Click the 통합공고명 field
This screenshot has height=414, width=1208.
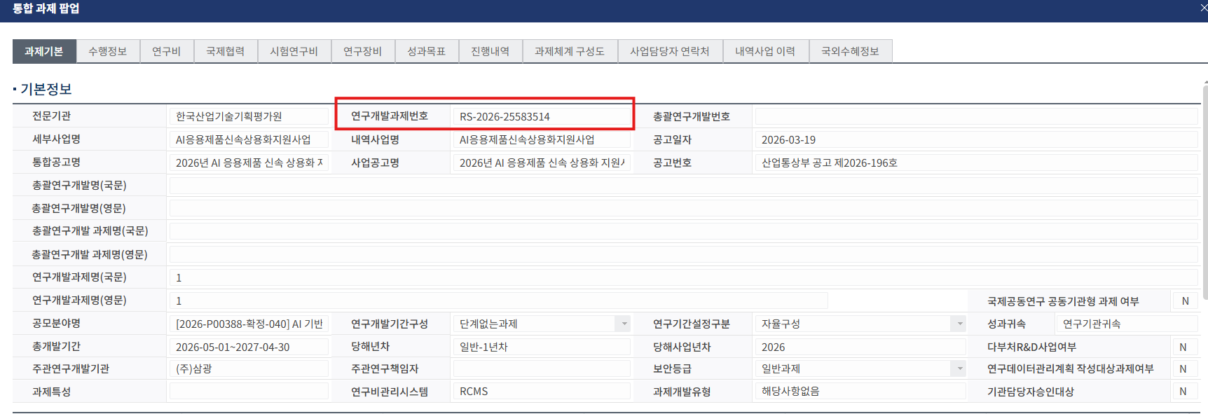[249, 163]
